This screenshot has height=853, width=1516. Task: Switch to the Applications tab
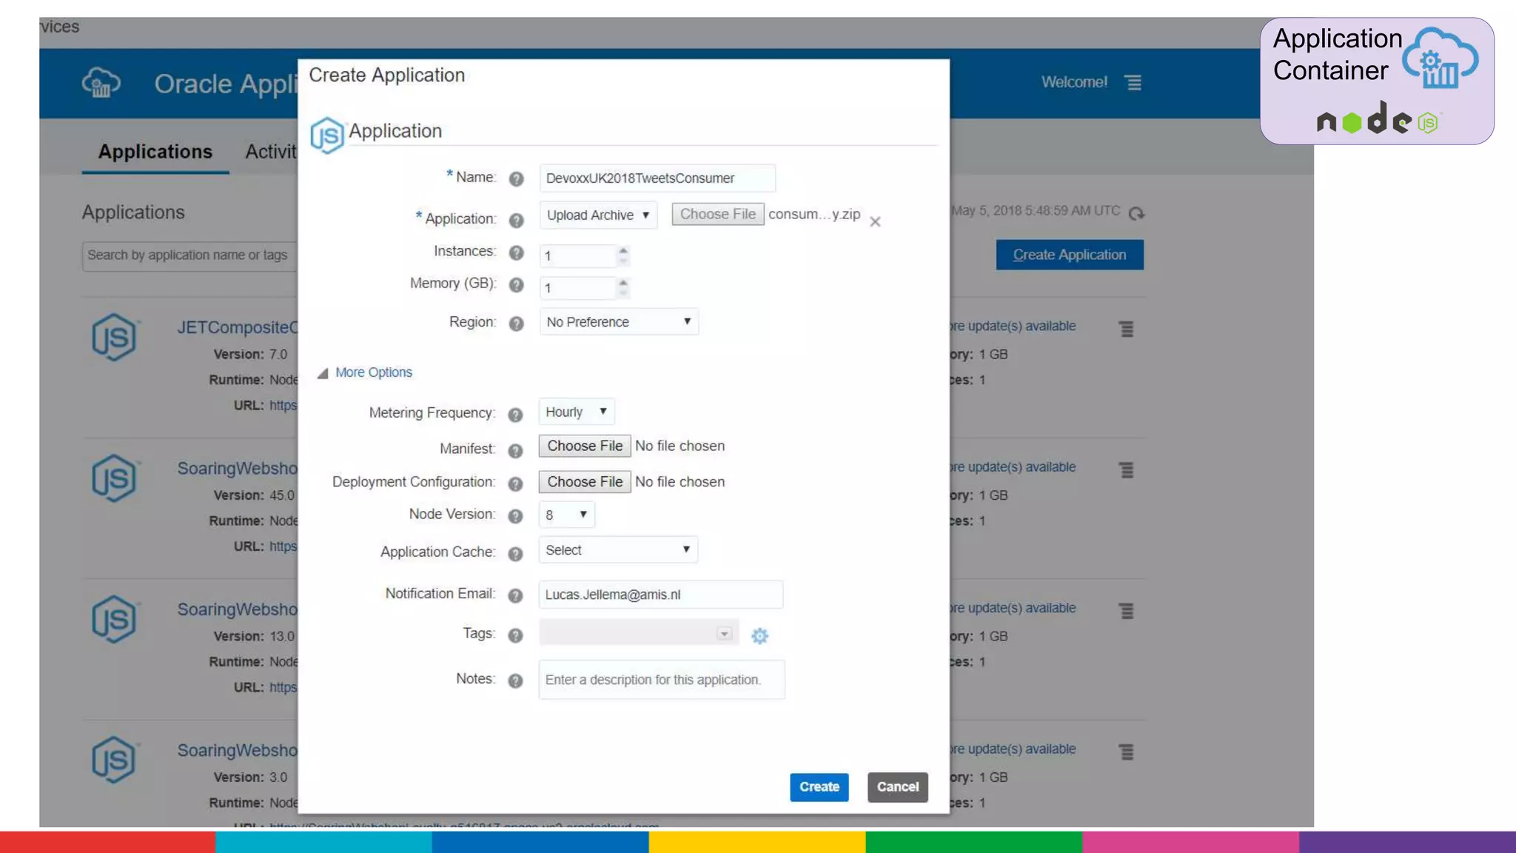(x=155, y=152)
